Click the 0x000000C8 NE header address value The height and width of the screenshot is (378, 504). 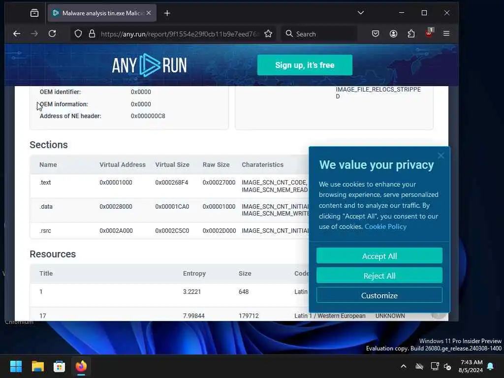148,116
